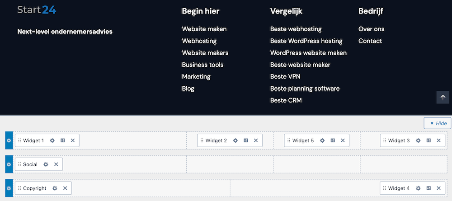Open Widget 5 layout panel icon

[332, 140]
